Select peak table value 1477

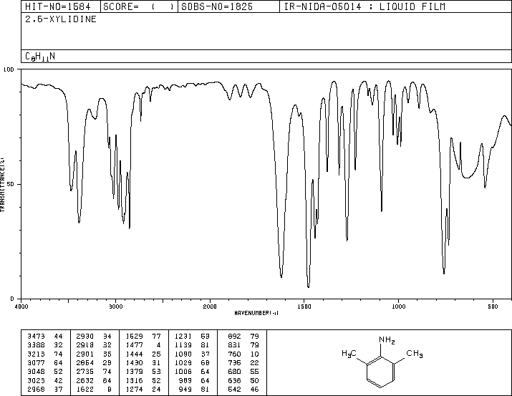(x=134, y=345)
